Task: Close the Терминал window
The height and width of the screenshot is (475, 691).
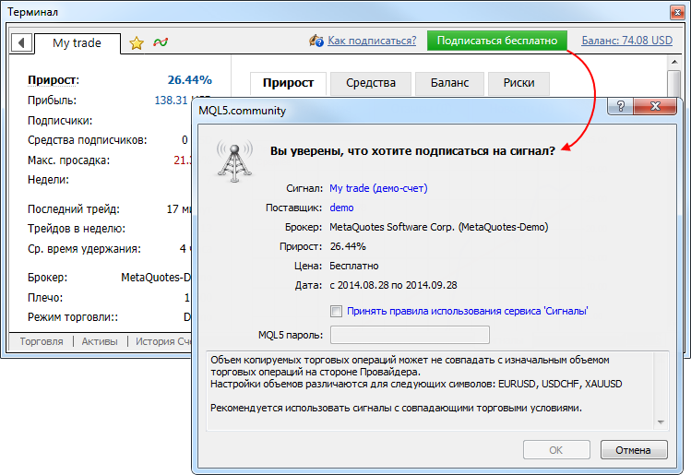Action: 677,12
